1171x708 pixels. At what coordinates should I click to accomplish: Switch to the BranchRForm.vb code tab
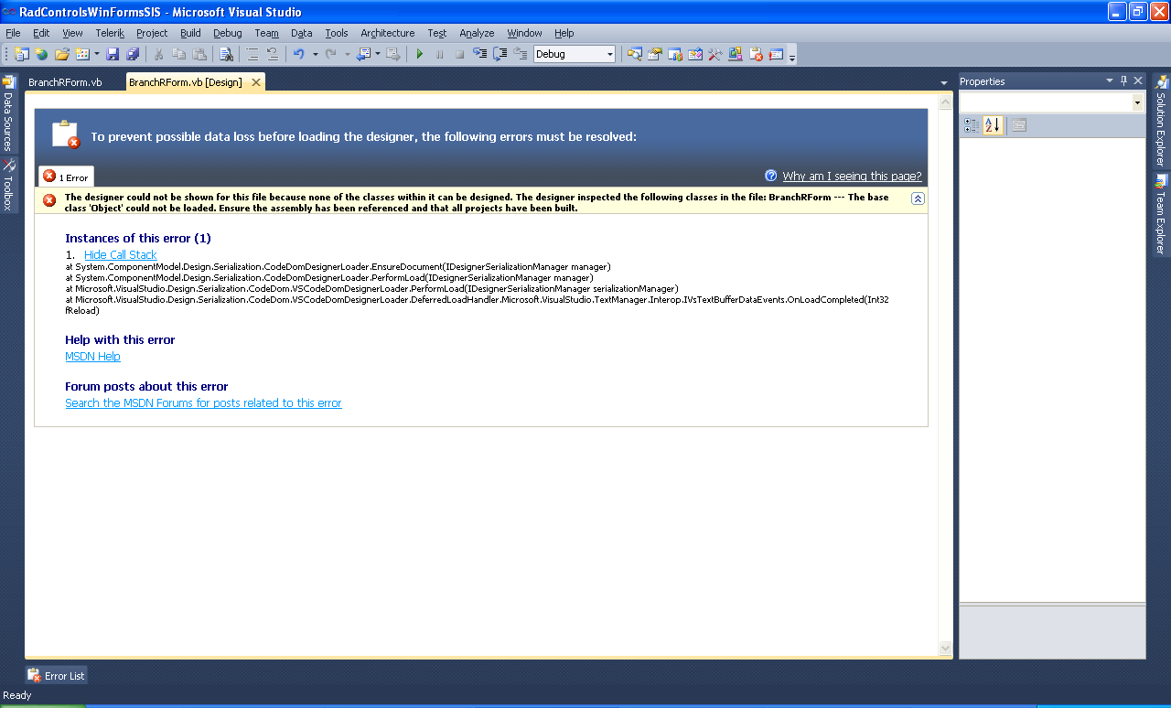pos(65,82)
